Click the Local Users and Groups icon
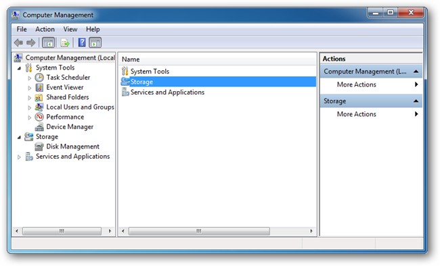 coord(39,107)
